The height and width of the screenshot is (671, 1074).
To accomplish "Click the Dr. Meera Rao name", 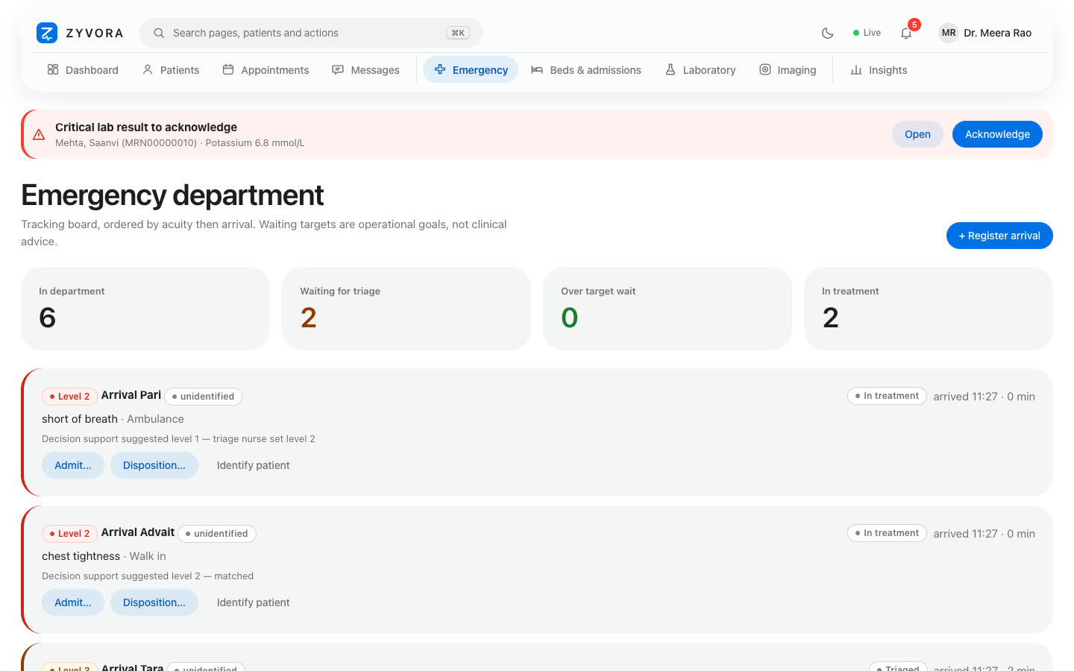I will click(997, 33).
